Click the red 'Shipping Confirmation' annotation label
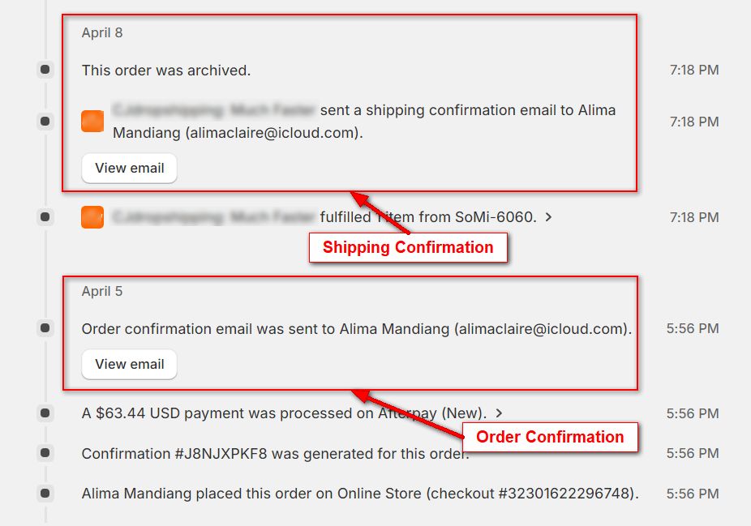 [x=408, y=248]
